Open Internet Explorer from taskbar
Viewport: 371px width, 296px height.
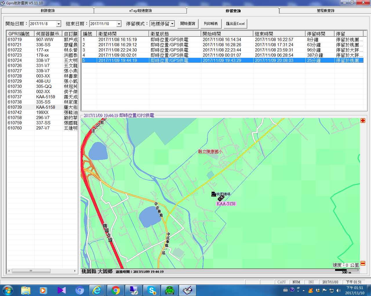(x=97, y=290)
